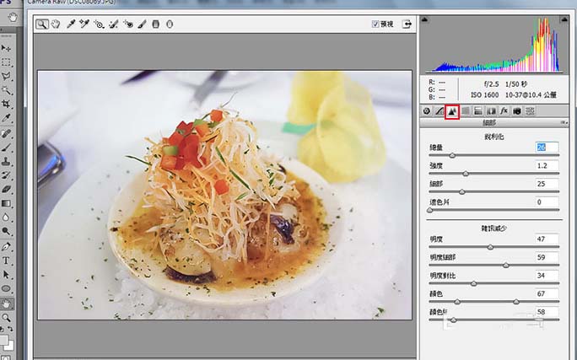This screenshot has width=577, height=360.
Task: Select Photoshop History Brush tool
Action: pyautogui.click(x=6, y=175)
